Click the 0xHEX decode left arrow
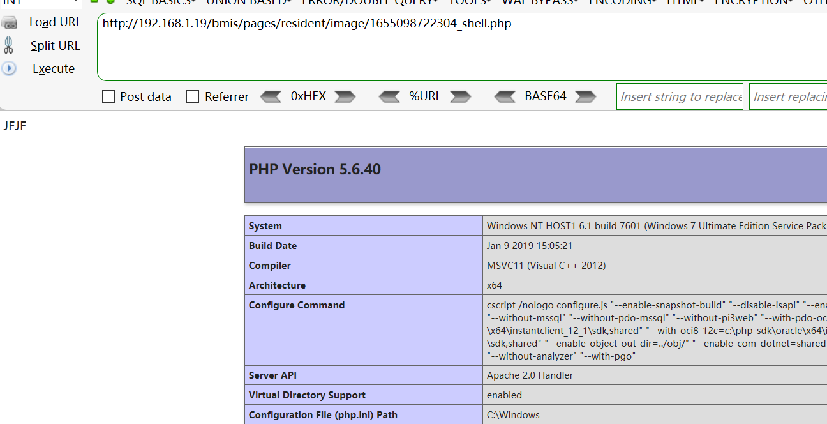The image size is (827, 424). (271, 96)
